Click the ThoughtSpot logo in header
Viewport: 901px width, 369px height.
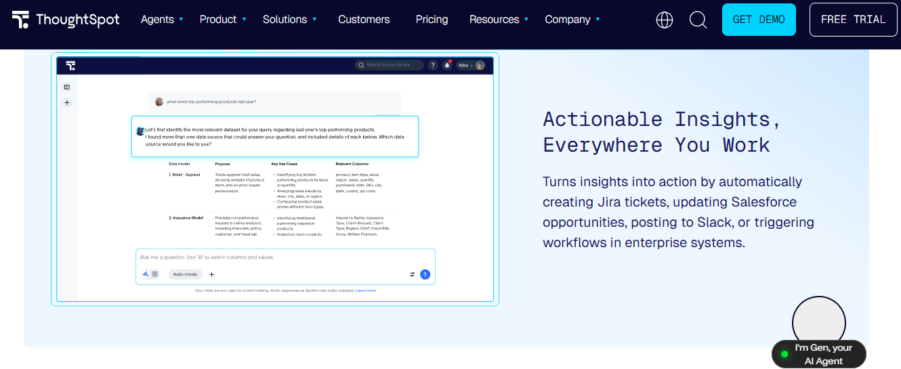pyautogui.click(x=66, y=20)
